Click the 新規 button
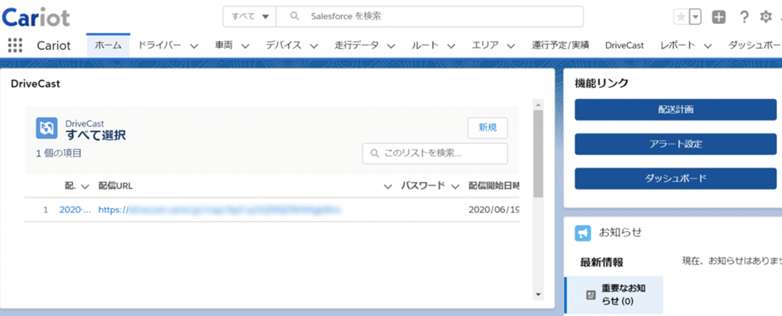The image size is (782, 316). [x=488, y=128]
